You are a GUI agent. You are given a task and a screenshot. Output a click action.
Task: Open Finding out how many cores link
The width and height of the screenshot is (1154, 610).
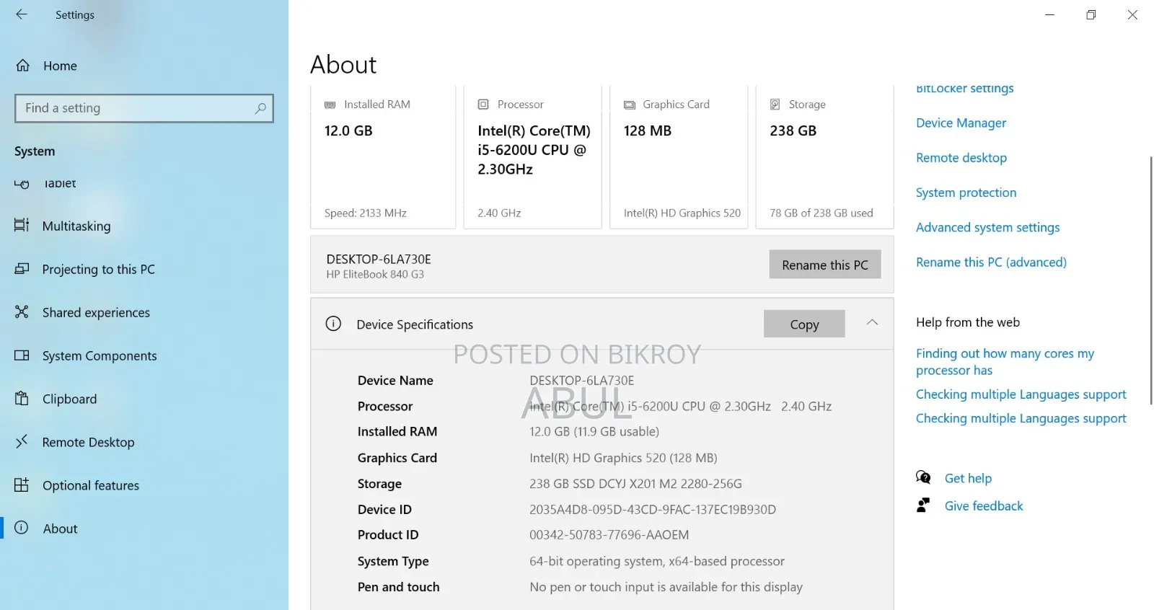pyautogui.click(x=1005, y=362)
